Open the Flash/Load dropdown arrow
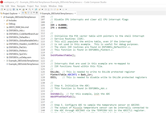Viewport: 166px width, 113px height. point(26,9)
